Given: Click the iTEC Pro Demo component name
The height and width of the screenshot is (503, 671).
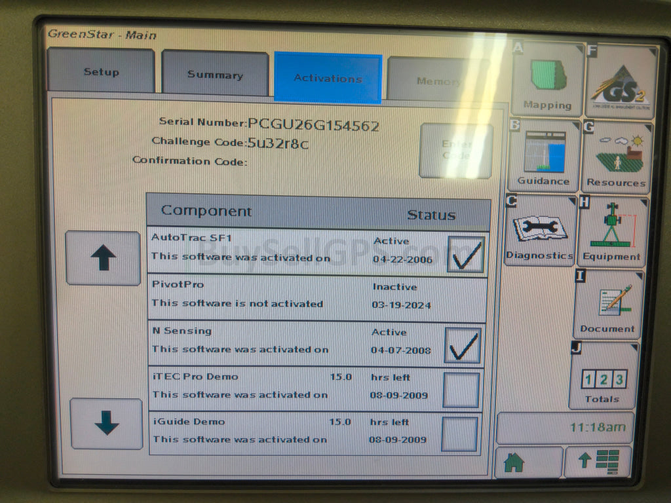Looking at the screenshot, I should [195, 377].
